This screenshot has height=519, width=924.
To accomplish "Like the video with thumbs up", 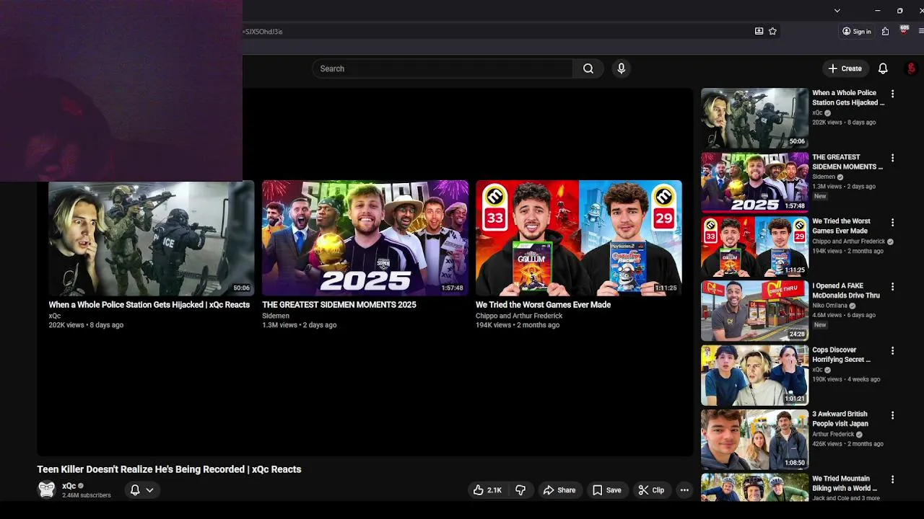I will coord(487,490).
